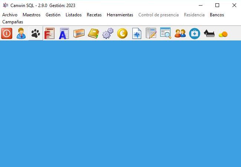241x167 pixels.
Task: Click the Residencia menu
Action: [x=194, y=15]
